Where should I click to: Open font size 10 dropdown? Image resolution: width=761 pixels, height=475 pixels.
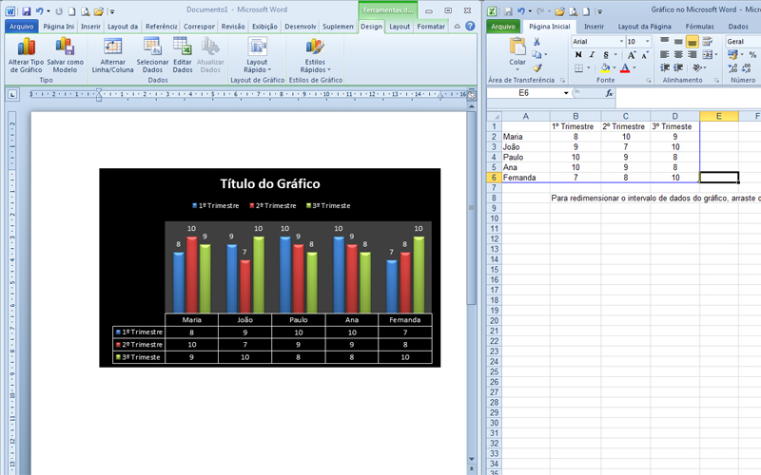pyautogui.click(x=647, y=42)
